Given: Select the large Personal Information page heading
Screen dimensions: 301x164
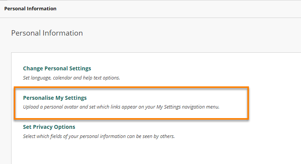Looking at the screenshot, I should (x=47, y=33).
